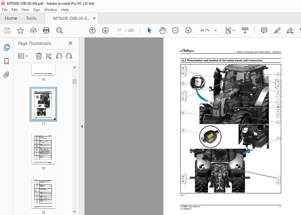This screenshot has height=215, width=301.
Task: Click the Save file icon
Action: tap(7, 30)
